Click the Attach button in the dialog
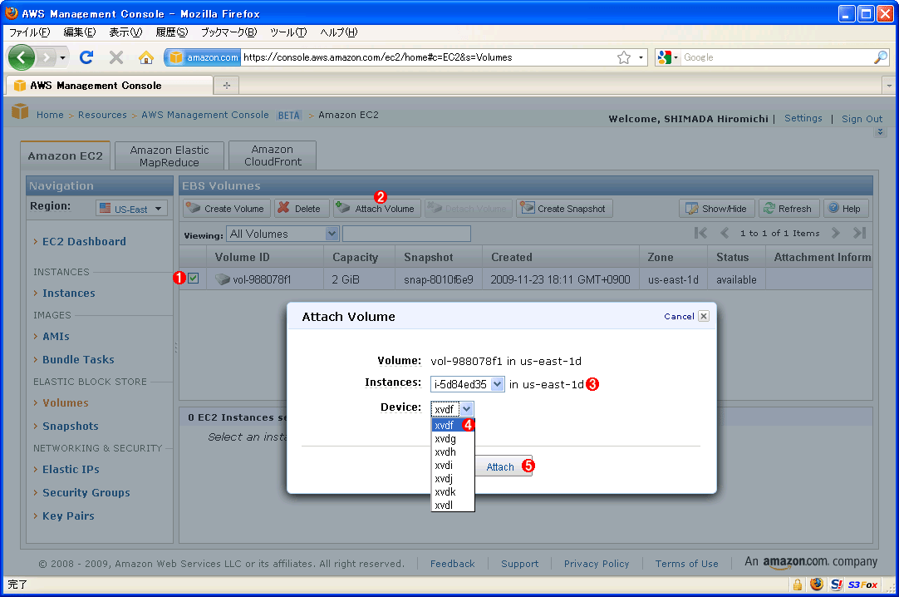Image resolution: width=899 pixels, height=597 pixels. click(500, 466)
